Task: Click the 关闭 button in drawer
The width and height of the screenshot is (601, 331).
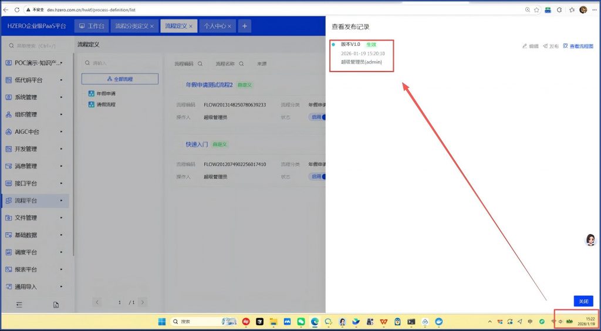Action: [x=583, y=301]
